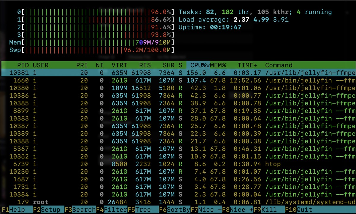Sort by the RES column header

coord(145,65)
